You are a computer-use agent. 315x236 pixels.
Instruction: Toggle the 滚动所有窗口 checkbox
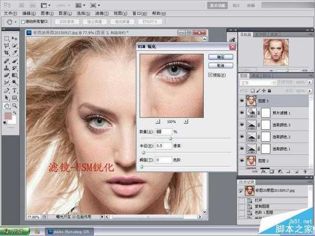click(x=23, y=22)
